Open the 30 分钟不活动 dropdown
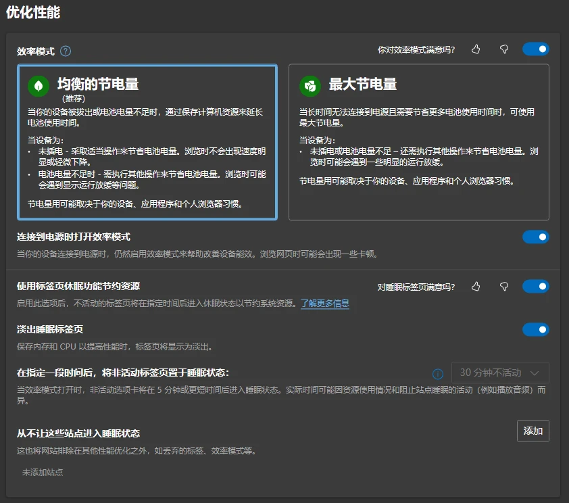The width and height of the screenshot is (569, 503). click(x=500, y=373)
